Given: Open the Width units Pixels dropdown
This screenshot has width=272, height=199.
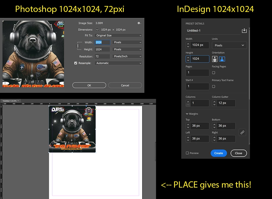Looking at the screenshot, I should [x=127, y=42].
